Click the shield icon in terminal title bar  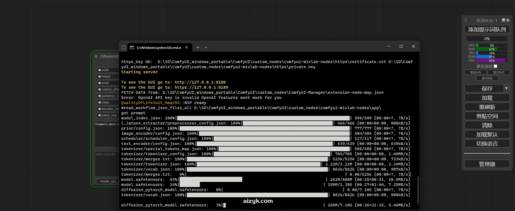(124, 47)
